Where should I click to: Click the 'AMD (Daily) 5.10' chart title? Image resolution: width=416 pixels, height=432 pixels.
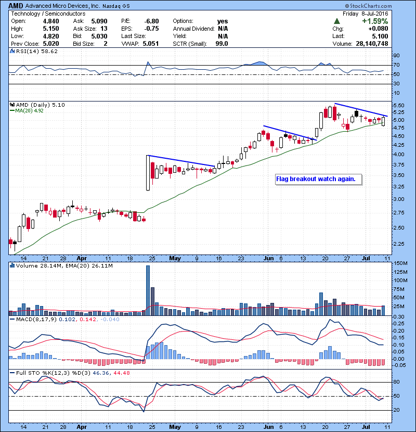(41, 105)
